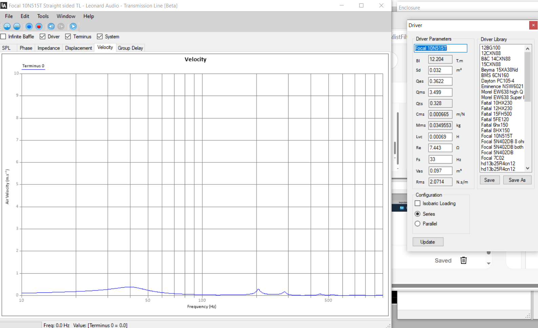
Task: Switch to the Displacement tab
Action: (x=78, y=48)
